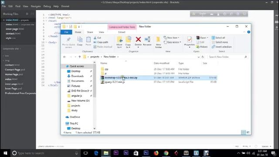Go up one folder level arrow

pos(79,57)
